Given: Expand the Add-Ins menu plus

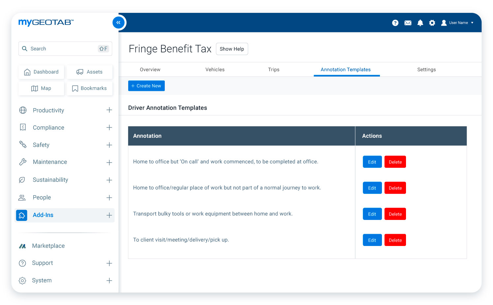Looking at the screenshot, I should (109, 215).
